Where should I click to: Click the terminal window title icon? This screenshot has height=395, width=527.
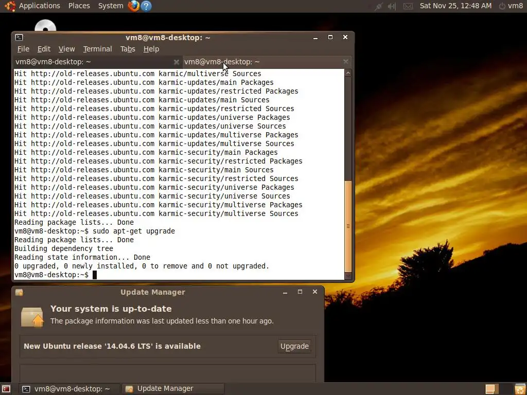tap(19, 37)
